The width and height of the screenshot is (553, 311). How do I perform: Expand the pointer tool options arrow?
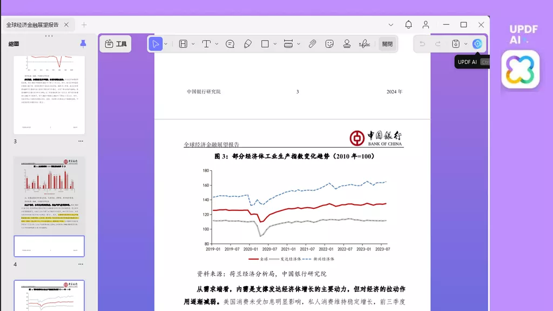(166, 44)
